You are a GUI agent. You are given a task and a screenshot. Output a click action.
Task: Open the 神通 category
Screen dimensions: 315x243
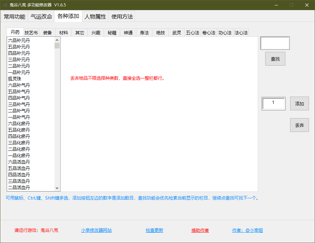[x=128, y=33]
